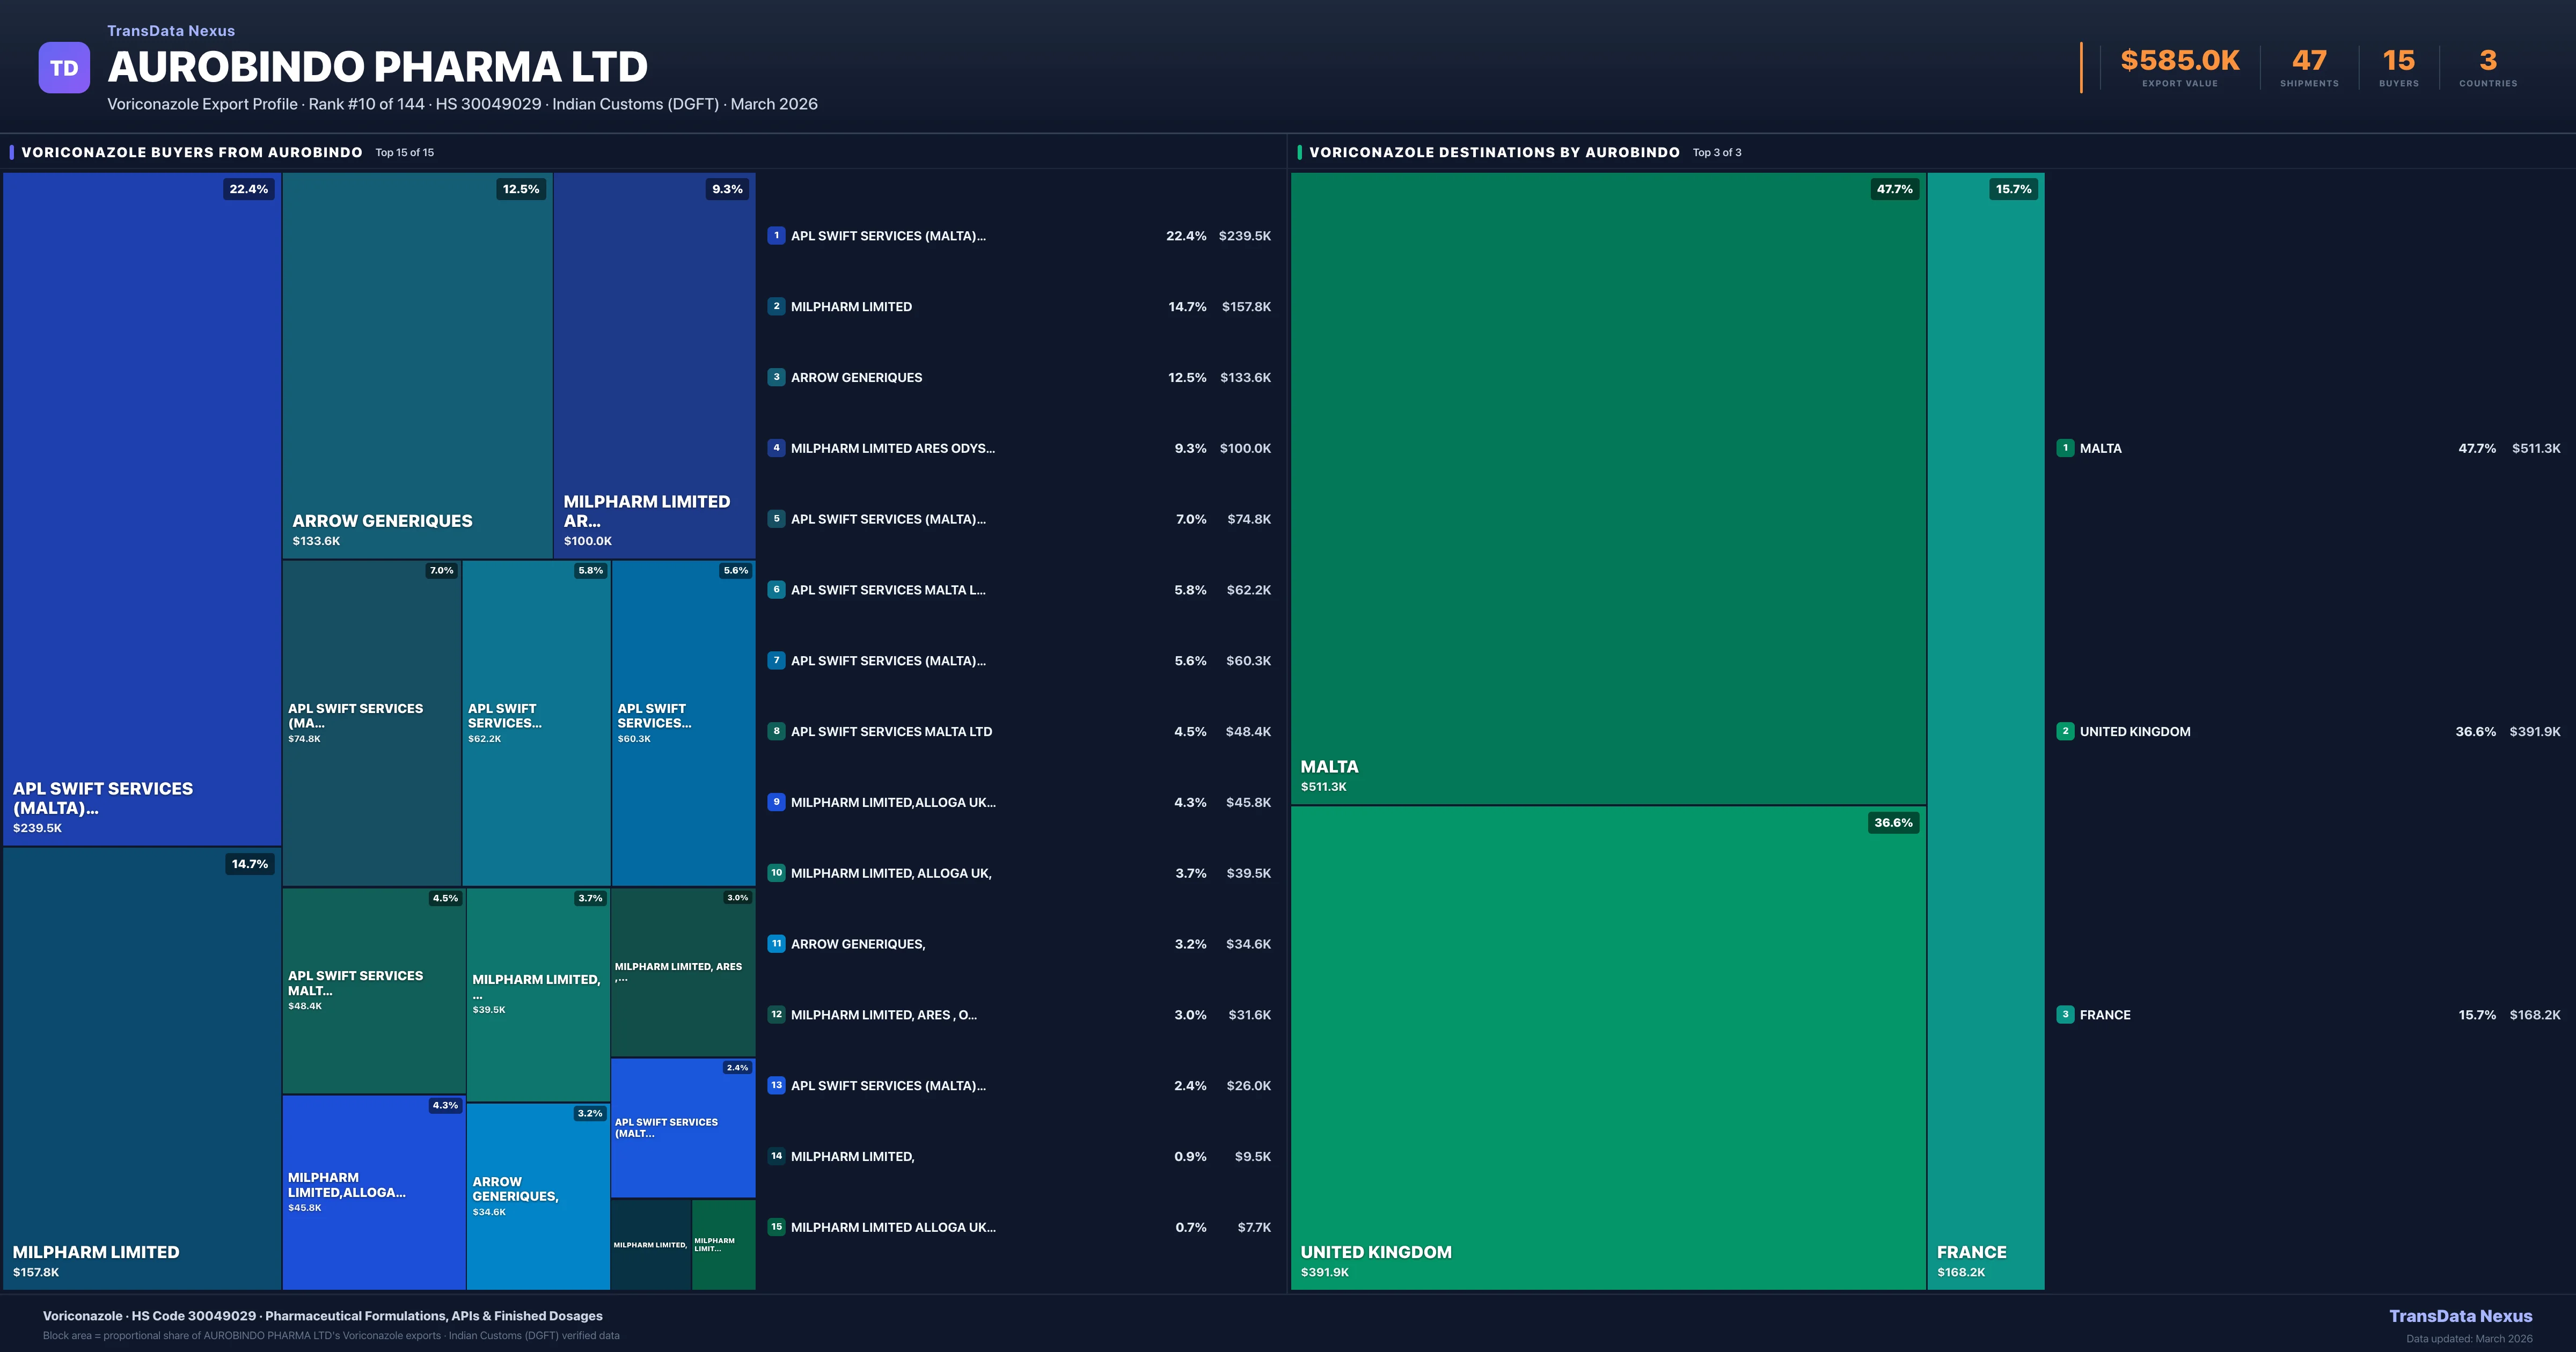Screen dimensions: 2576x1352
Task: Click the Voriconazole Destinations By Aurobindo heading
Action: coord(1494,152)
